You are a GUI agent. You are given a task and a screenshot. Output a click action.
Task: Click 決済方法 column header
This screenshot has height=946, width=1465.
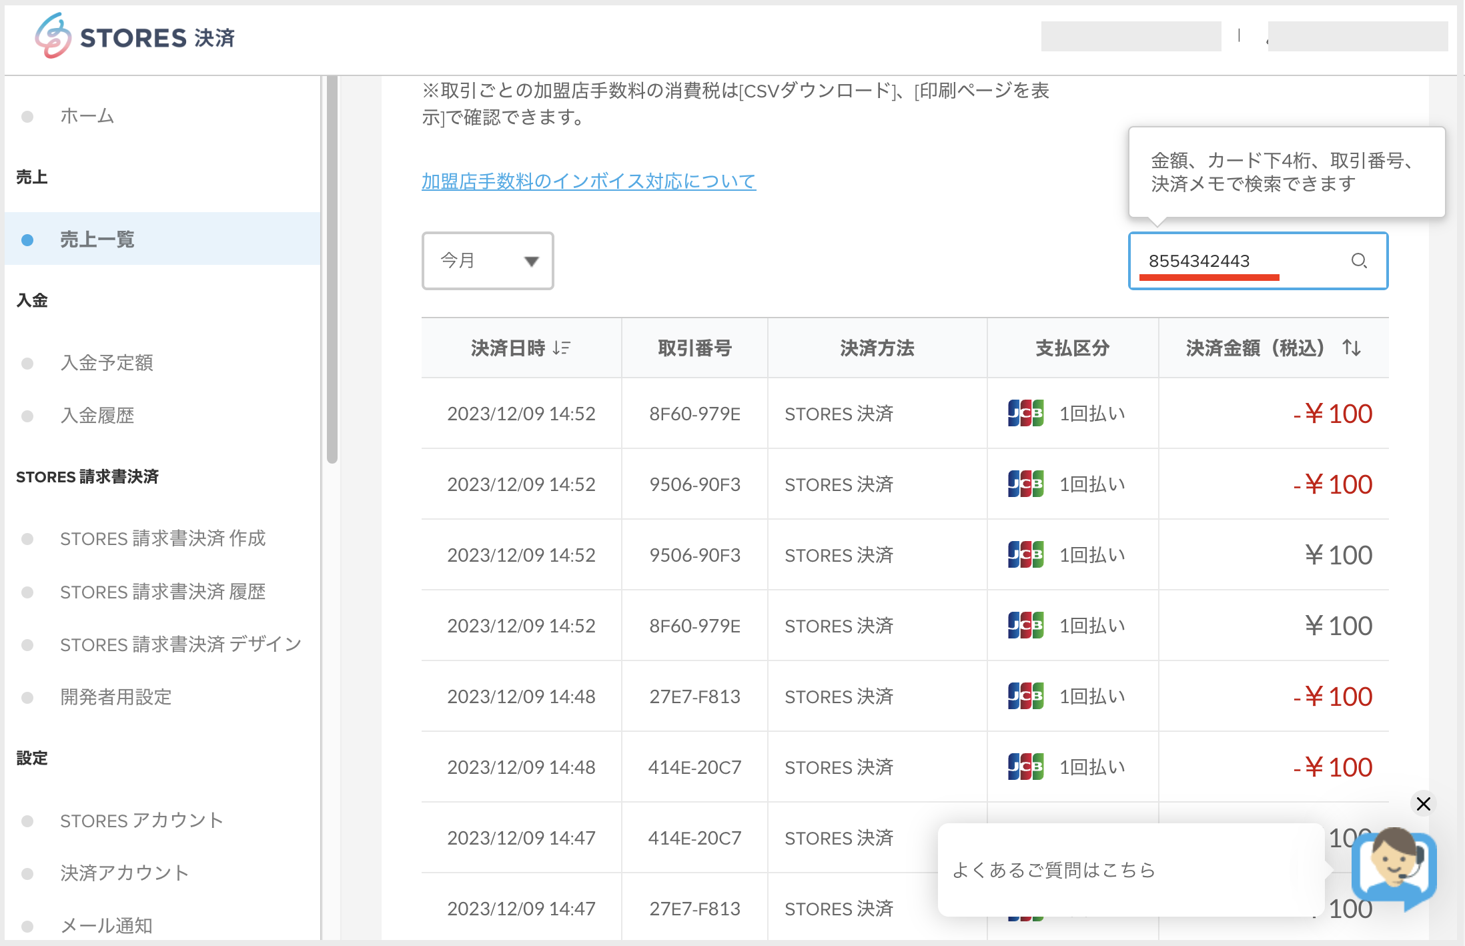click(877, 348)
